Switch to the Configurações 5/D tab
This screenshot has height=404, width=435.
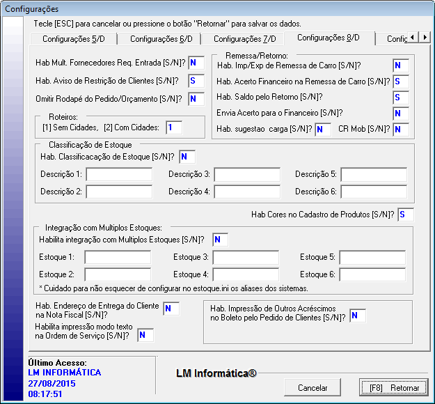pyautogui.click(x=72, y=39)
